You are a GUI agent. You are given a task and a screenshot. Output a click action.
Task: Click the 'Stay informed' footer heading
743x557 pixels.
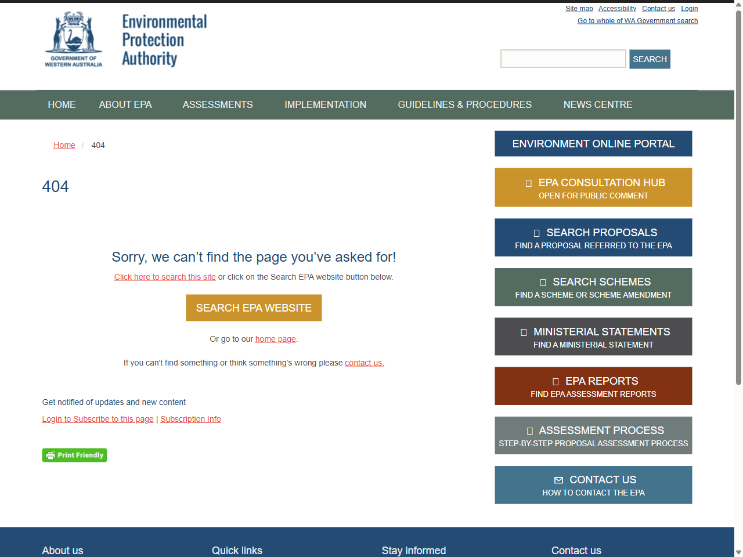(414, 551)
